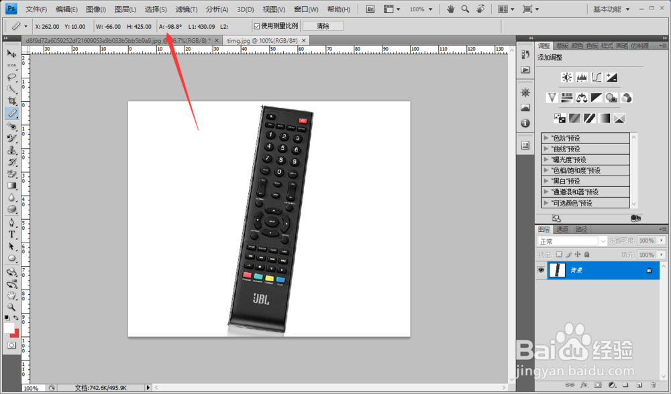671x394 pixels.
Task: Open the 正常 blend mode dropdown
Action: pyautogui.click(x=572, y=241)
